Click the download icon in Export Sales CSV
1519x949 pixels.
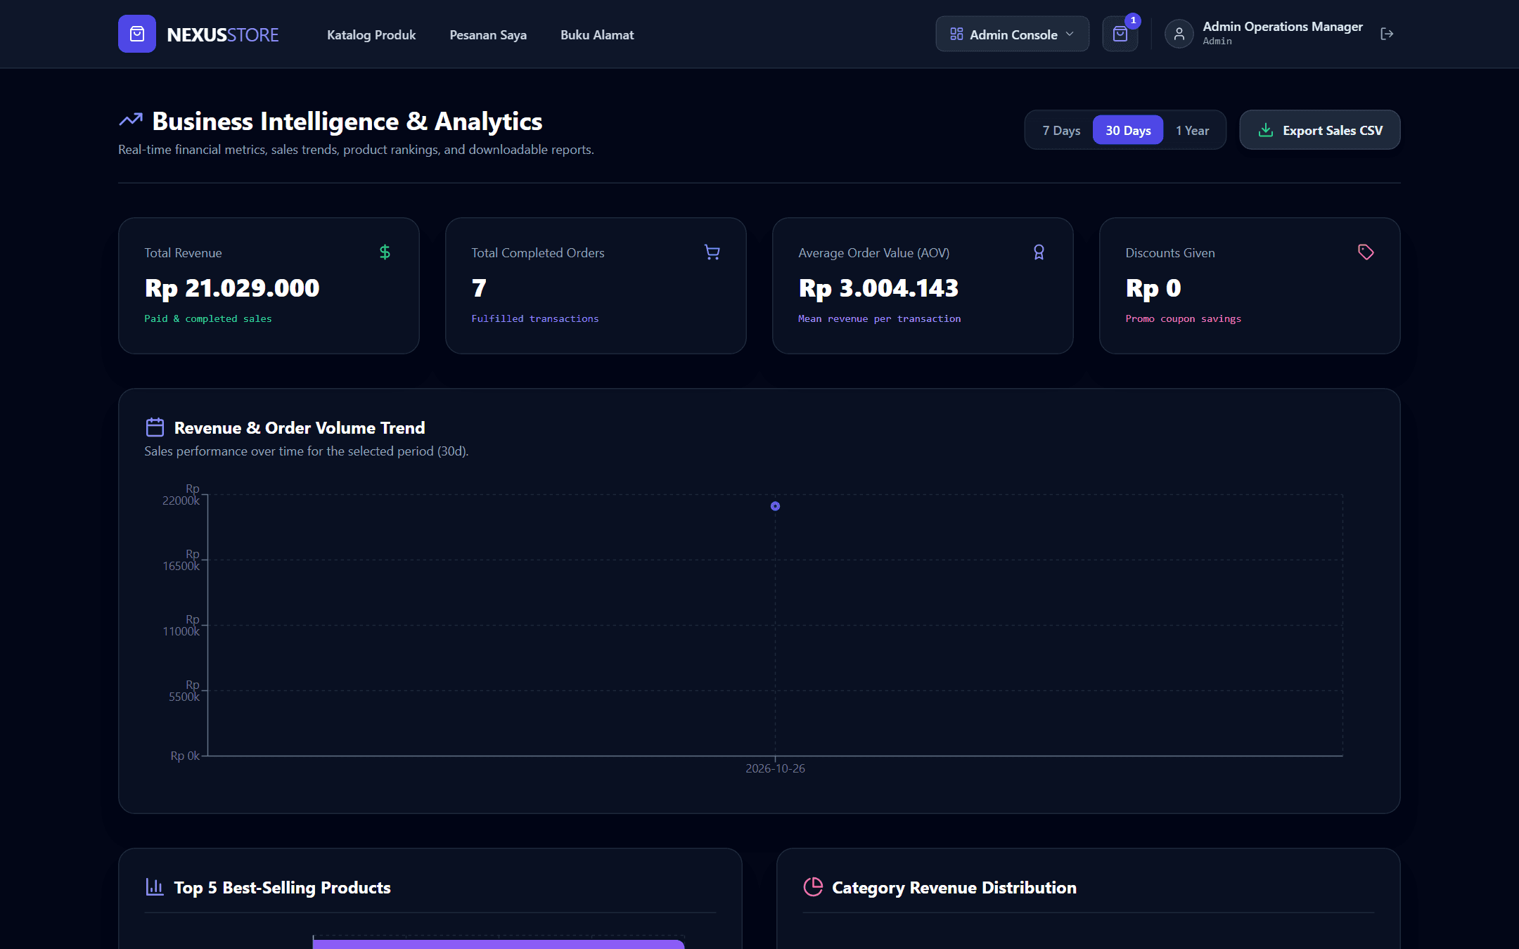coord(1266,130)
